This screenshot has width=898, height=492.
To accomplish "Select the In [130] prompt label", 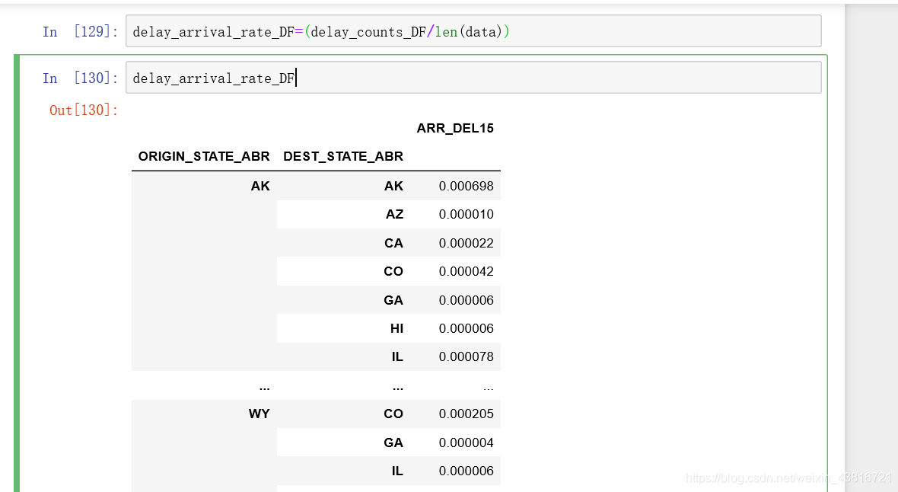I will (x=80, y=78).
